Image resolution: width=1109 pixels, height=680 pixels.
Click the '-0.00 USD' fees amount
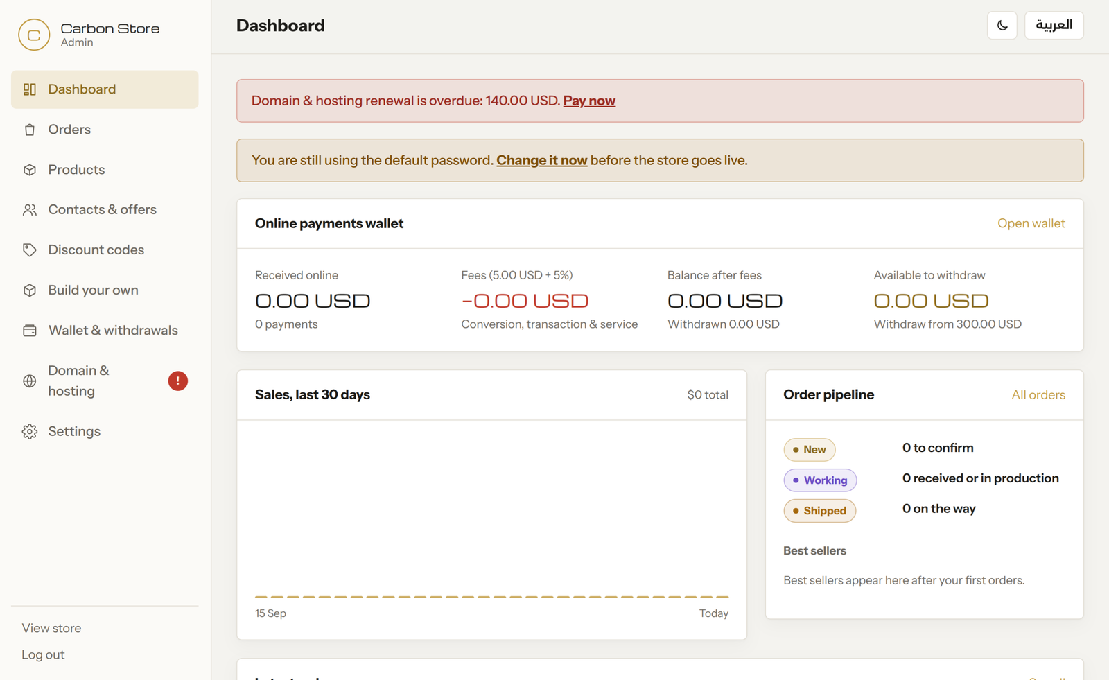click(x=525, y=302)
